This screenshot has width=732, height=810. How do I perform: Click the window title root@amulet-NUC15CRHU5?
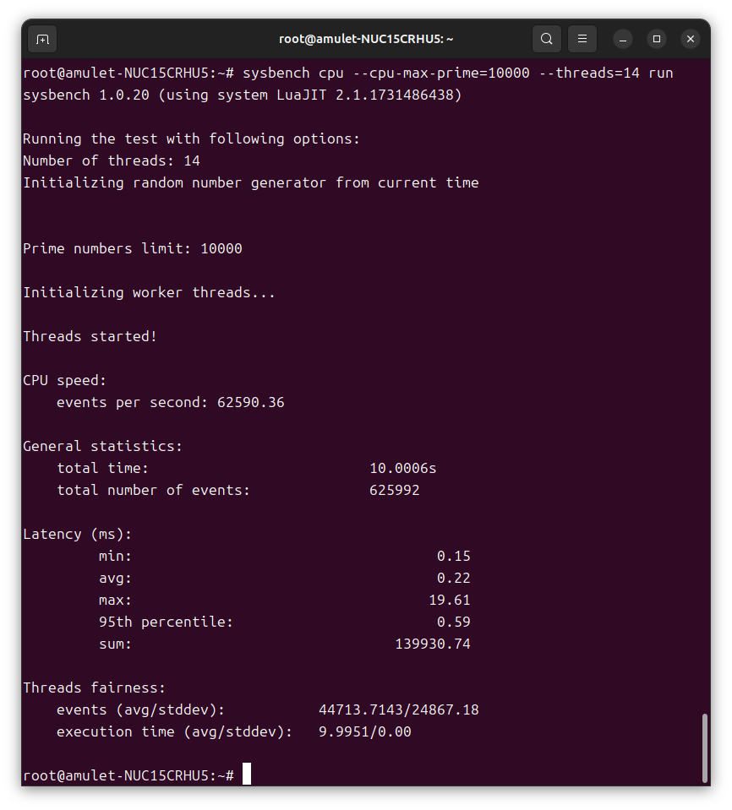pos(366,39)
